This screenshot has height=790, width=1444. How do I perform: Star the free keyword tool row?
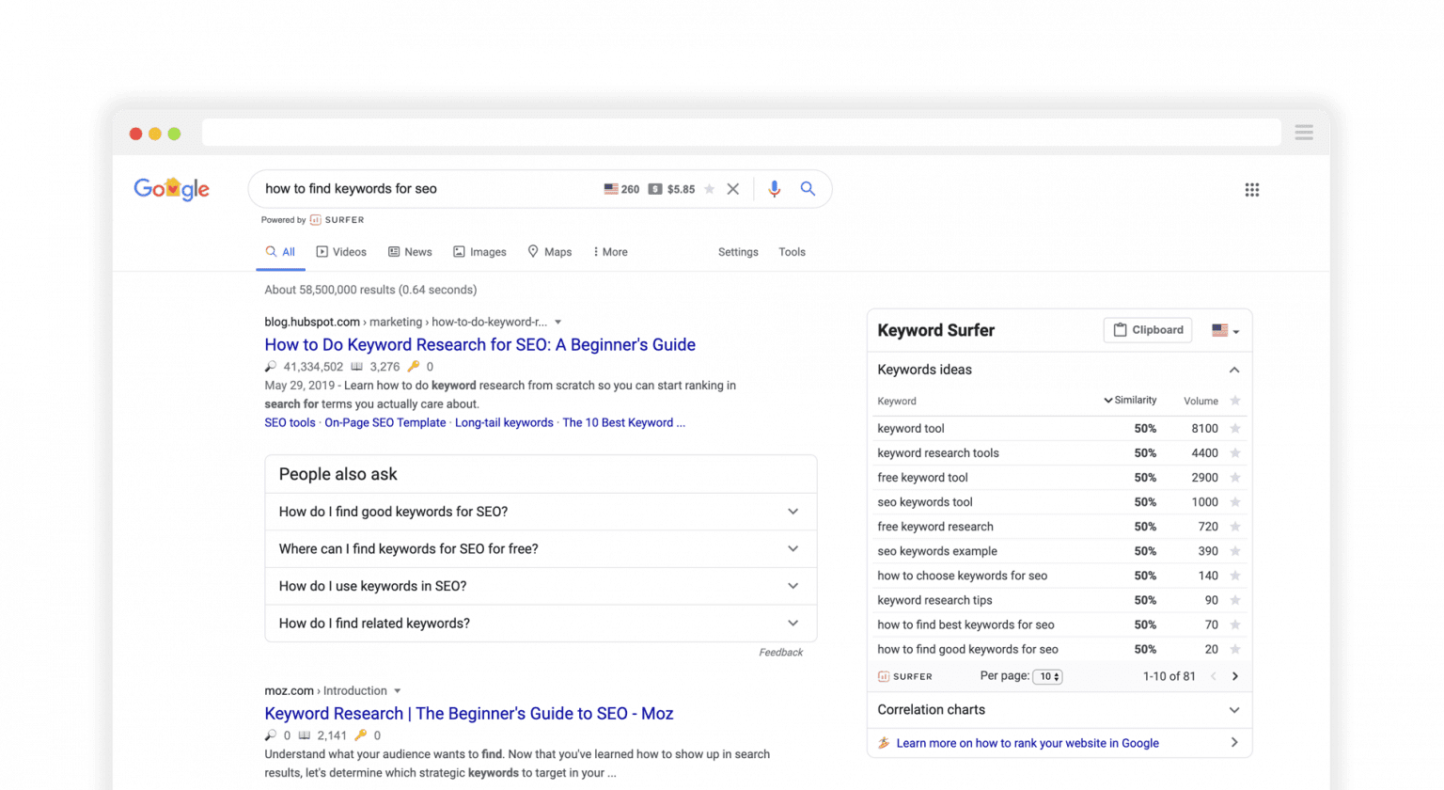(x=1235, y=478)
